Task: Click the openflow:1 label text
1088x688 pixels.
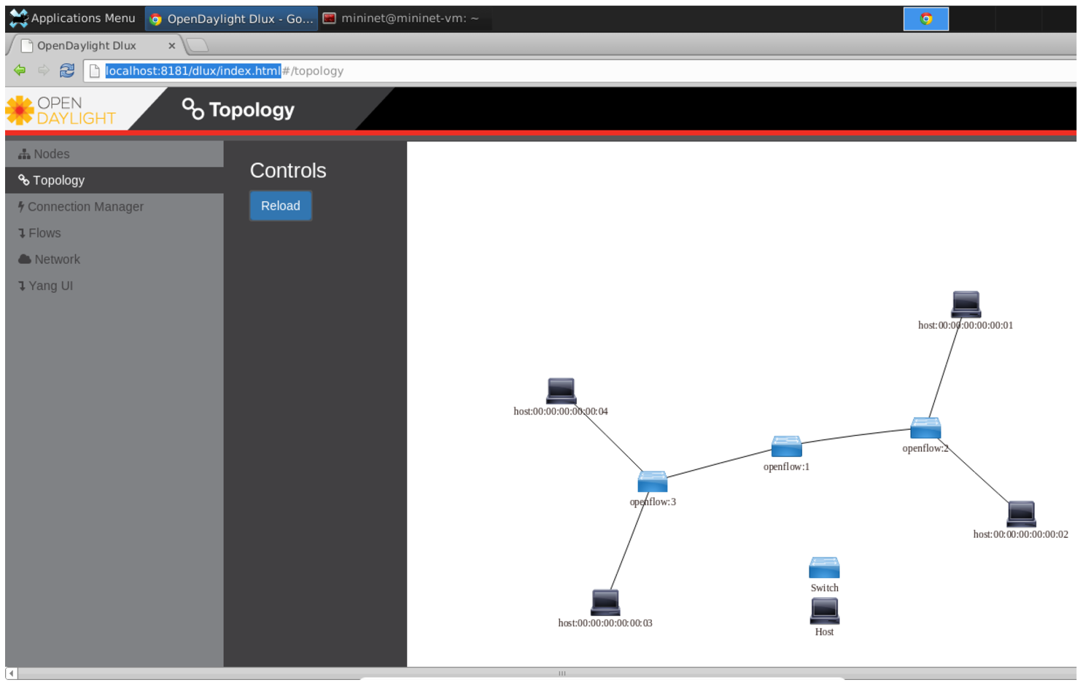Action: pos(786,466)
